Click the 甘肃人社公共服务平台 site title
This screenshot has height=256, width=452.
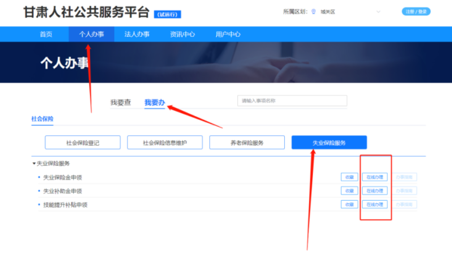click(86, 13)
